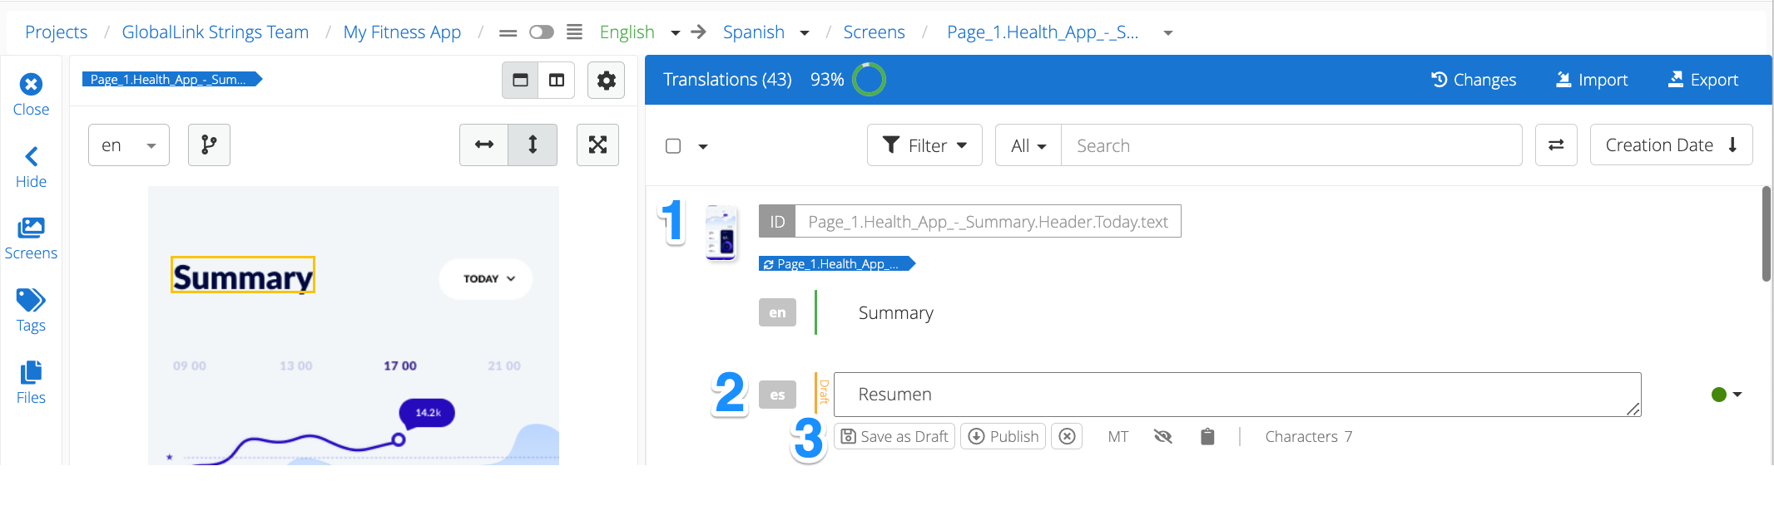Open the select-all checkbox dropdown arrow
This screenshot has width=1774, height=520.
pos(703,147)
